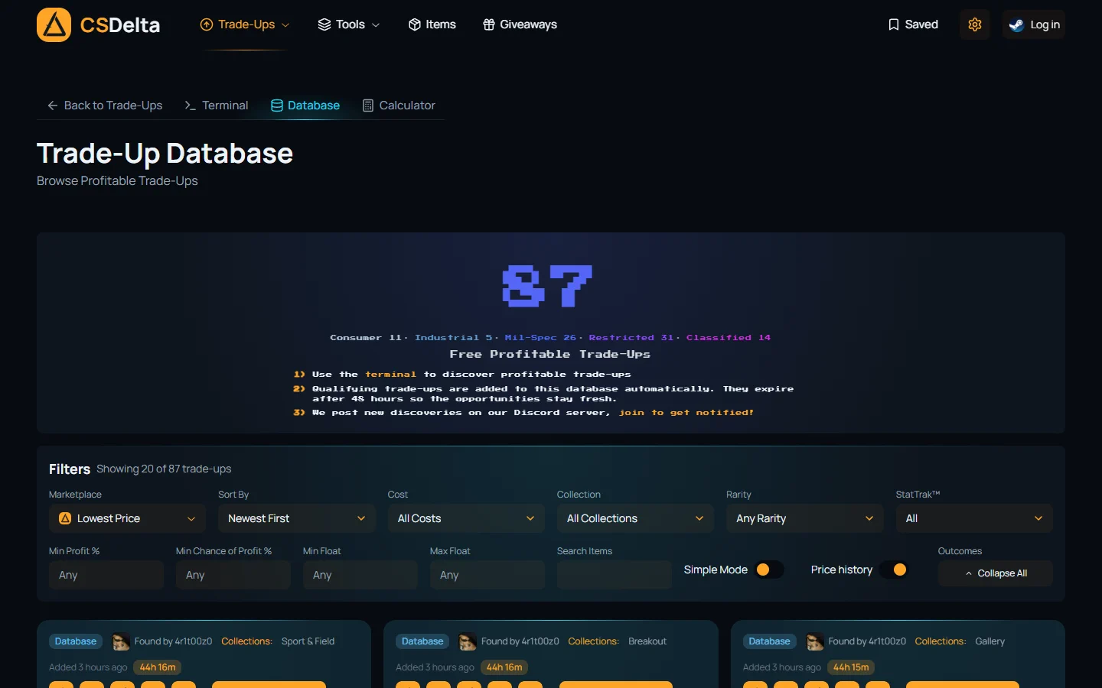
Task: Click the 'Classified 14' count text
Action: (729, 338)
